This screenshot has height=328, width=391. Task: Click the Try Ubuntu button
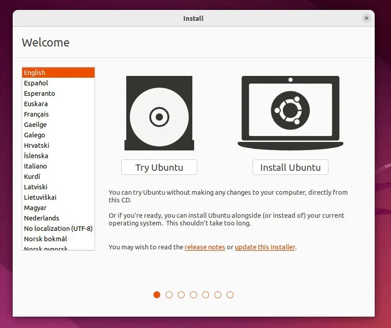[x=159, y=167]
